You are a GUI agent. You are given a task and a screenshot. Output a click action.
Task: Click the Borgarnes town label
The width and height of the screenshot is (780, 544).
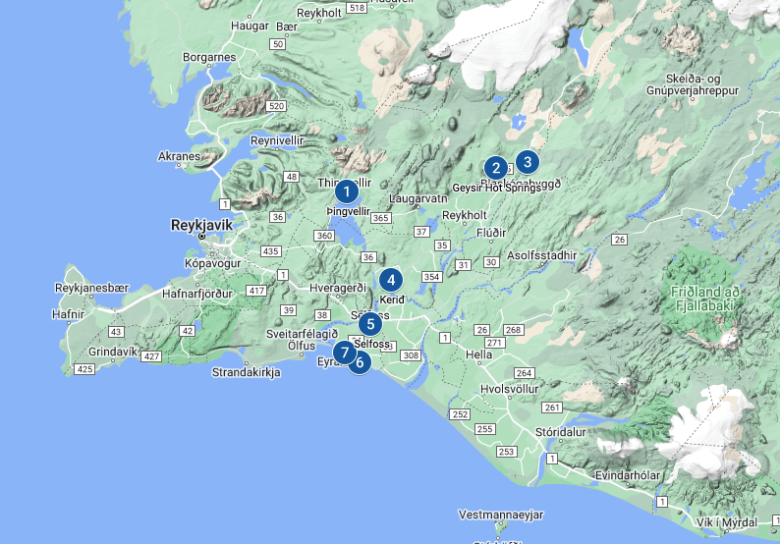[210, 58]
